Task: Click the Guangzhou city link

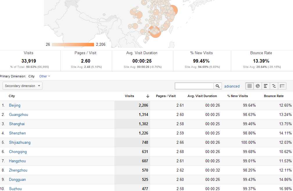Action: [x=18, y=114]
